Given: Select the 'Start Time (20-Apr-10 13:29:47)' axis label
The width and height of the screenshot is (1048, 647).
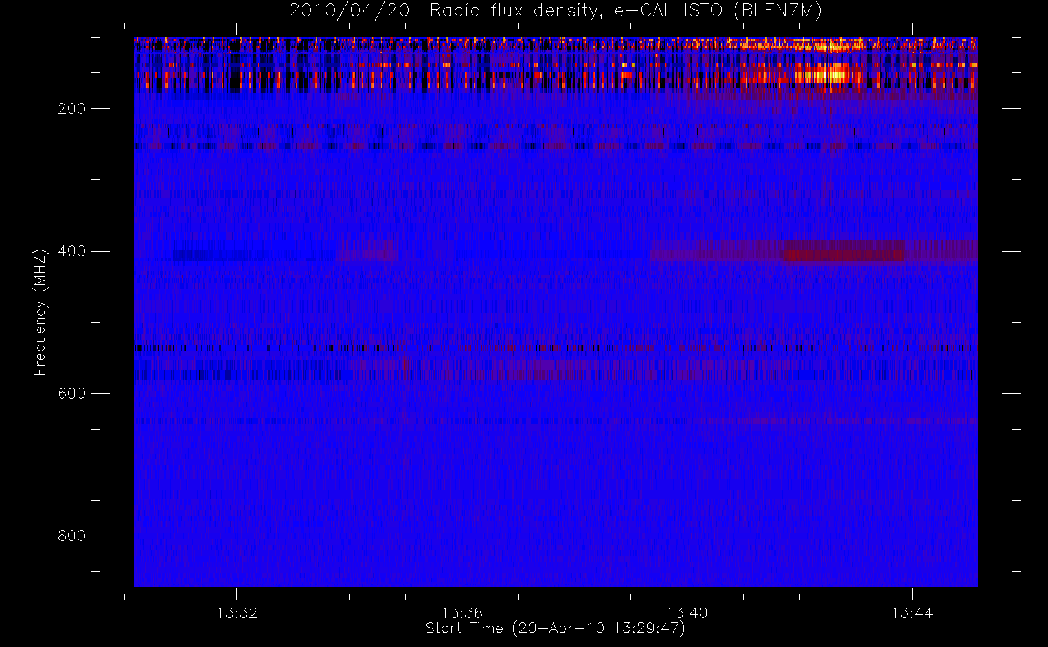Looking at the screenshot, I should point(555,628).
